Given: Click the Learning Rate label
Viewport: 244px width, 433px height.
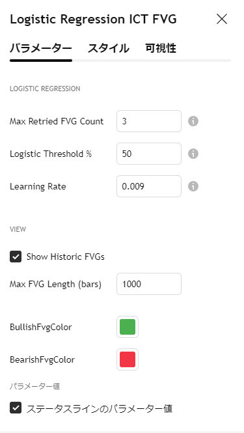Looking at the screenshot, I should (x=38, y=187).
